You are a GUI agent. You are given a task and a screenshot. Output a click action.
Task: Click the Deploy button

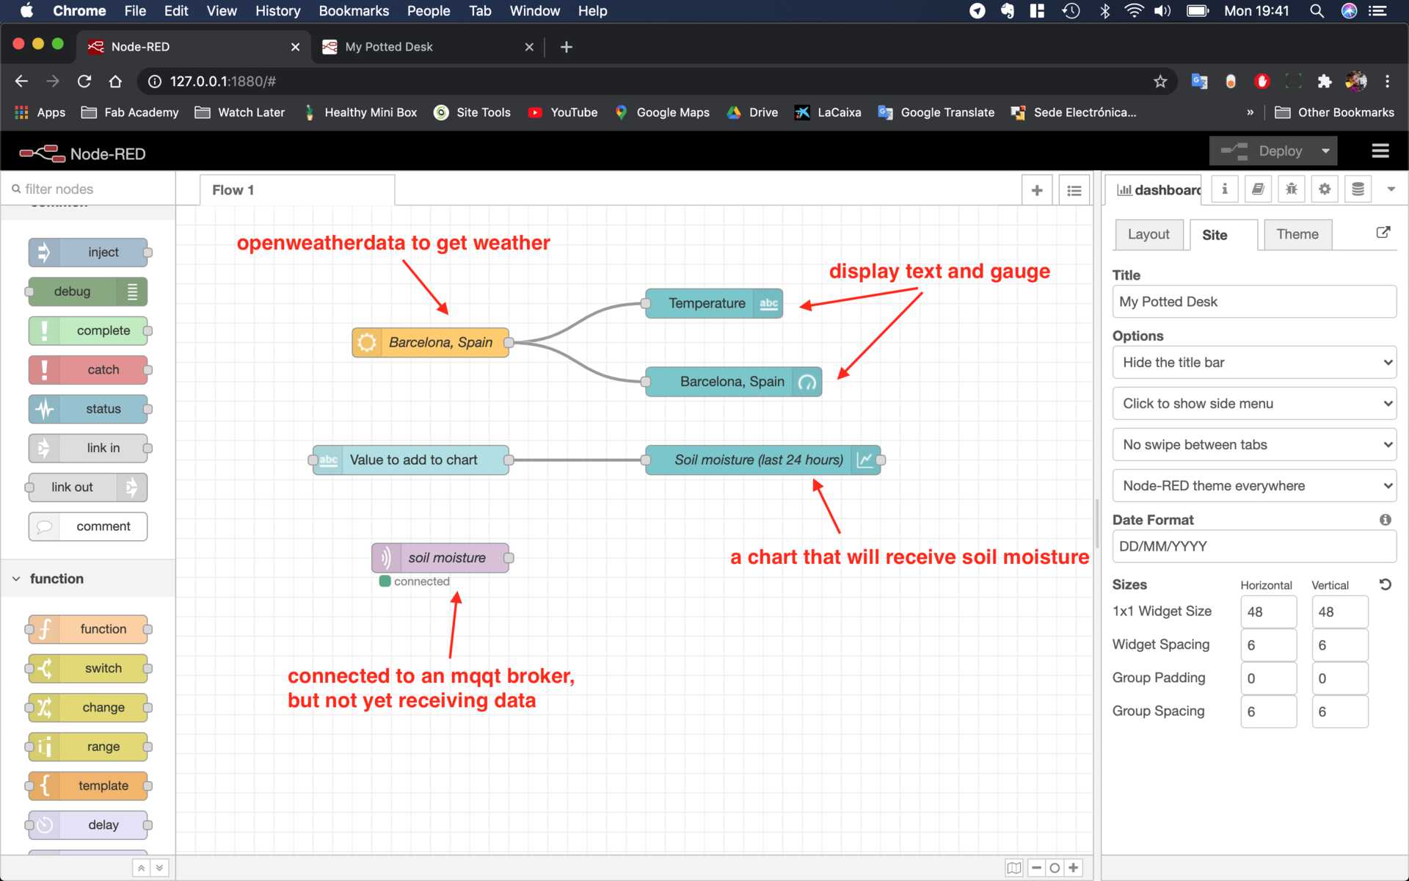click(1276, 151)
